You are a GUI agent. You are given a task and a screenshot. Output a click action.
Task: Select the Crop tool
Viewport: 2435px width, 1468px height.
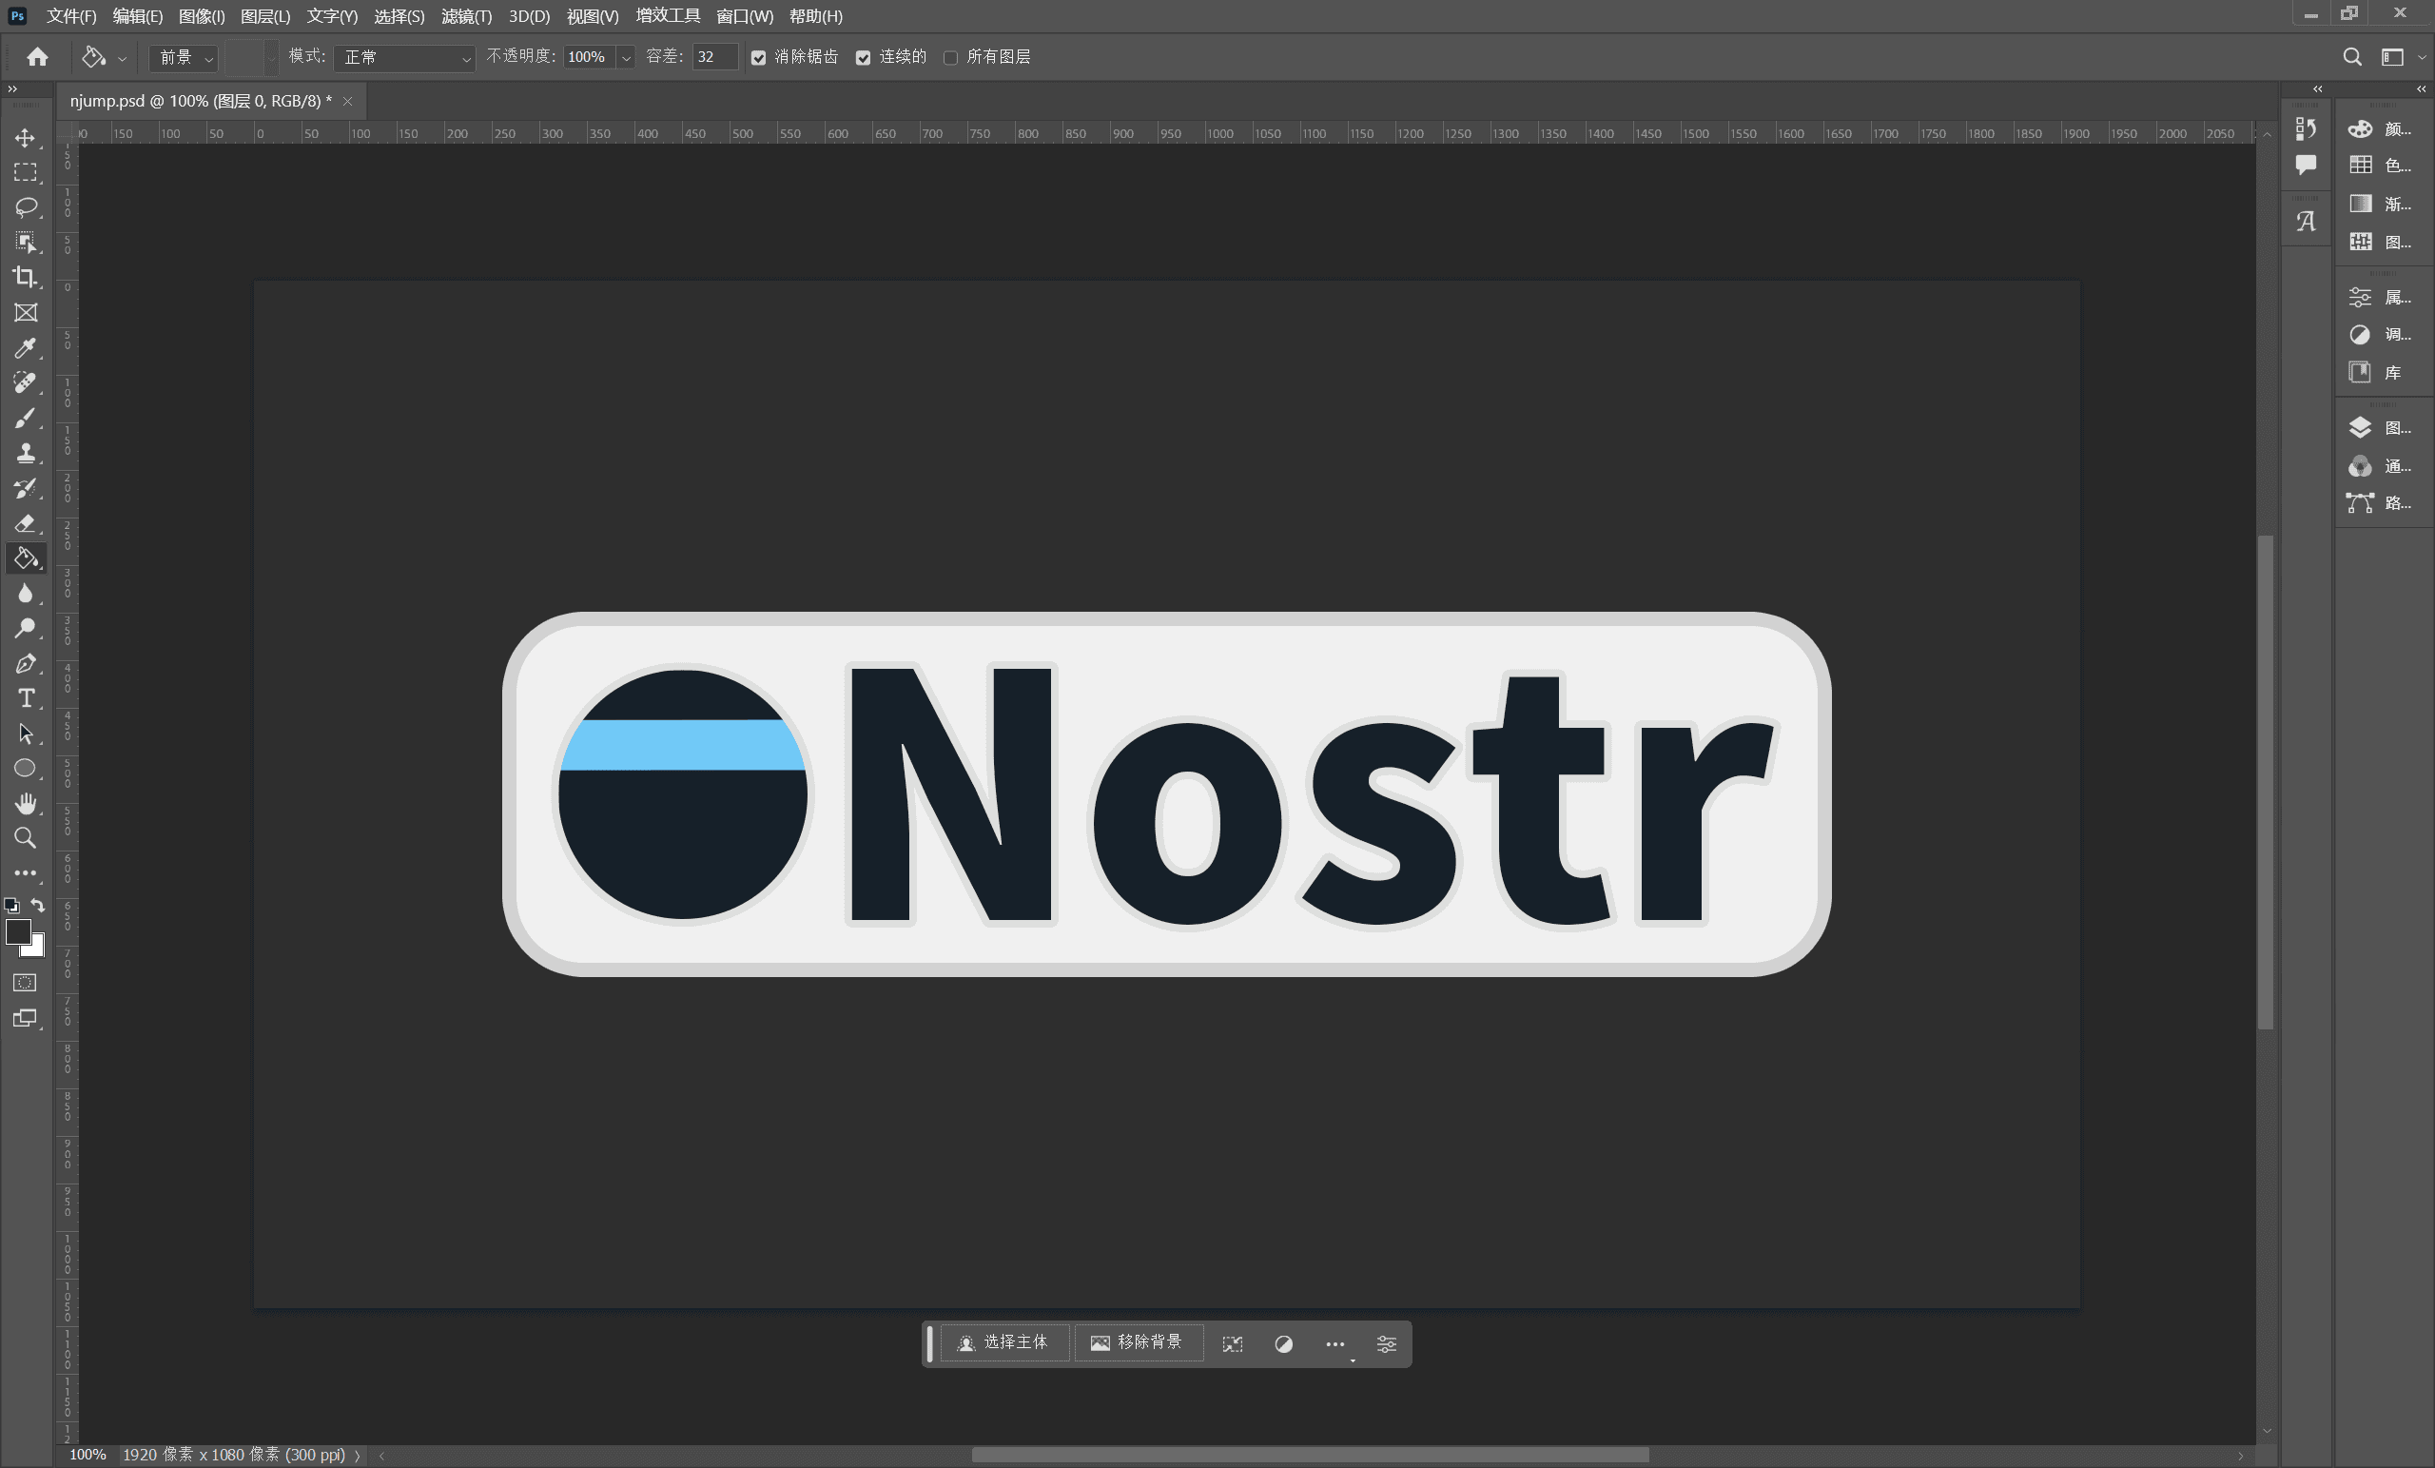[26, 277]
